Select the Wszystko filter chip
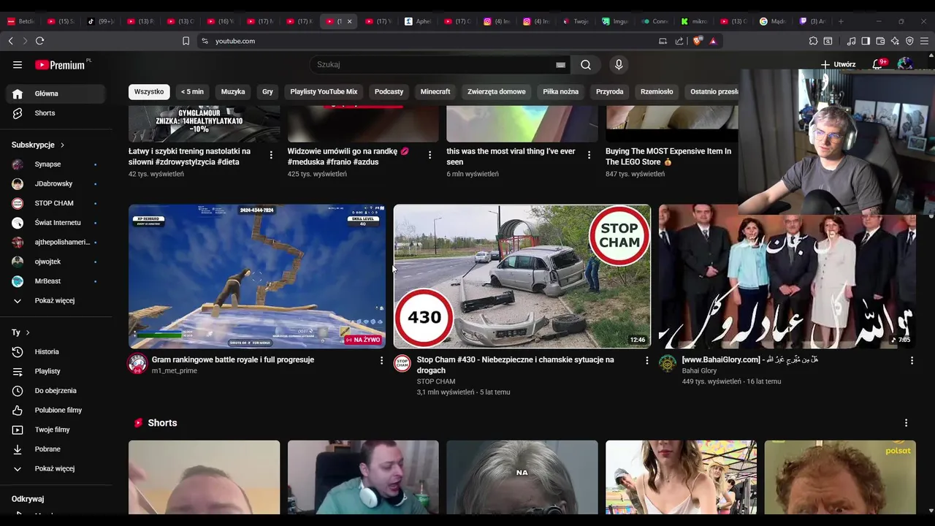Screen dimensions: 935x526 coord(149,92)
